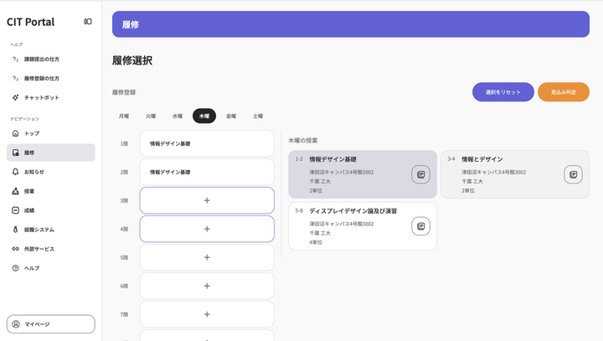Viewport: 603px width, 341px height.
Task: Add a class to 3限 slot
Action: click(x=207, y=200)
